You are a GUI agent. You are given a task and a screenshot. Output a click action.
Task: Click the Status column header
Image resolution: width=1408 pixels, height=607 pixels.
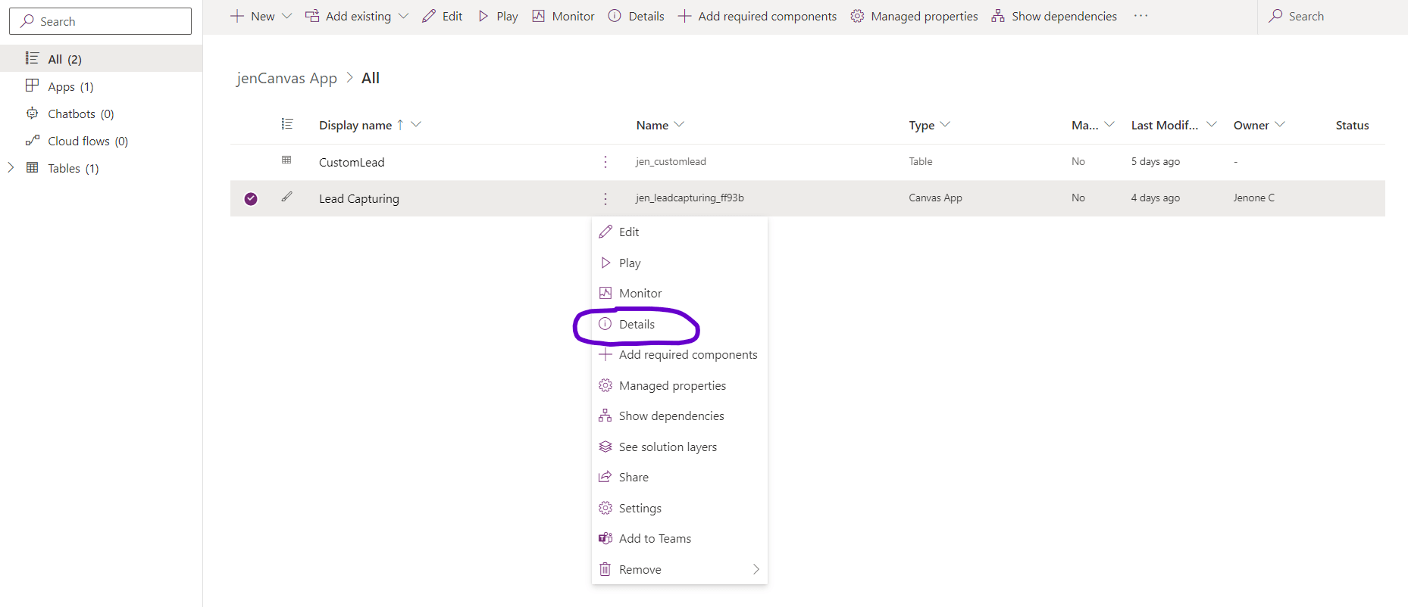tap(1352, 125)
